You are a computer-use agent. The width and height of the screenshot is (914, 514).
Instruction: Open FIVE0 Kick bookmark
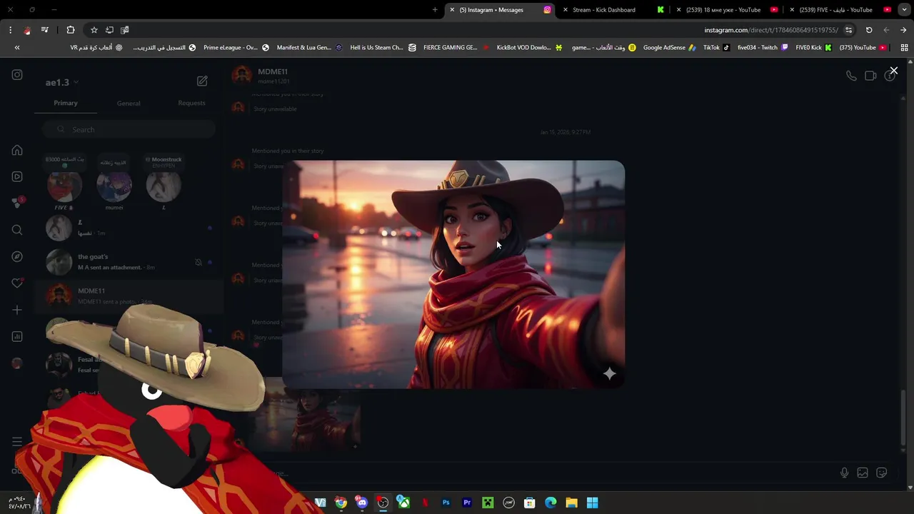tap(813, 48)
